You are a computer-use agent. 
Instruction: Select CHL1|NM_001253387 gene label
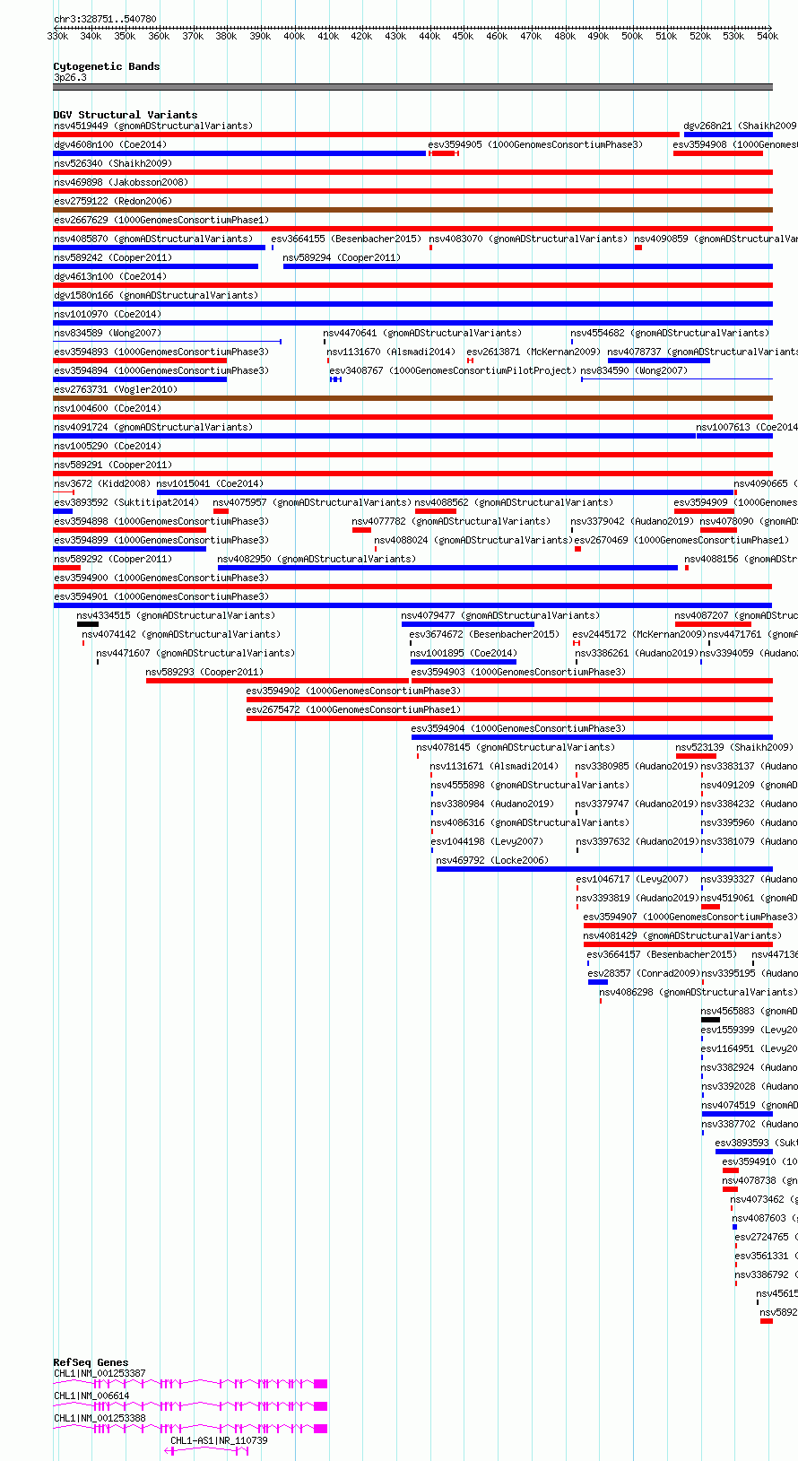(100, 1374)
